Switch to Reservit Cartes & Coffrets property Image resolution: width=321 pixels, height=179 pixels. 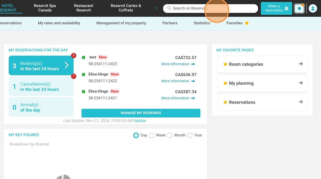(126, 8)
